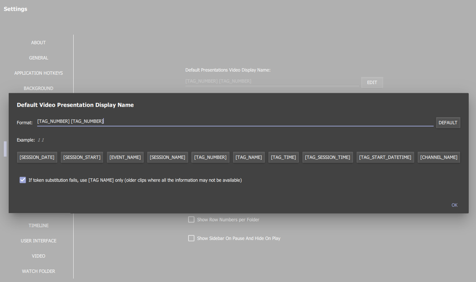Insert the [TAG_SESSION_TIME] token
476x282 pixels.
click(327, 157)
